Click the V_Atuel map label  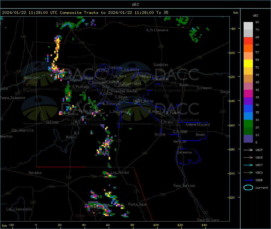[155, 111]
